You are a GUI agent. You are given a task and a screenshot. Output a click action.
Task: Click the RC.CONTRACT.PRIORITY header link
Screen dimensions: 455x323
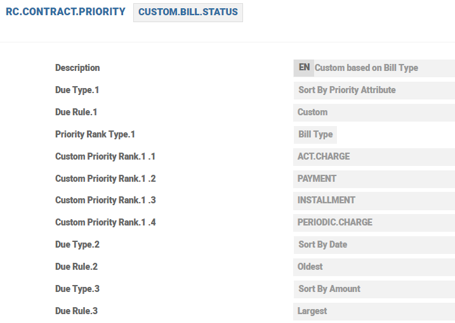(65, 12)
